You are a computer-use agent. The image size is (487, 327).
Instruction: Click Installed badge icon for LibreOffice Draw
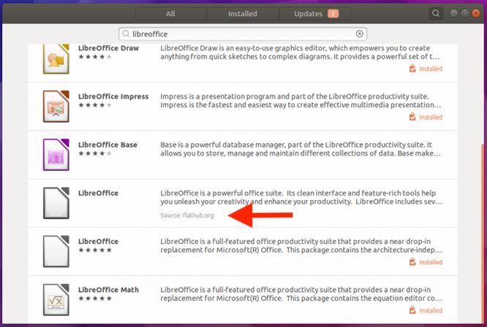click(412, 69)
